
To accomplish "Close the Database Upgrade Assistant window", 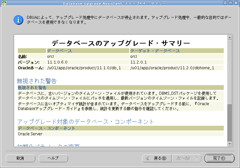I will pos(236,3).
